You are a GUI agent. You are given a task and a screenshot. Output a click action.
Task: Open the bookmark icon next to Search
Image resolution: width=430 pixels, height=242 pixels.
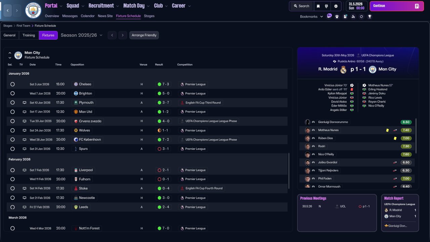point(318,6)
